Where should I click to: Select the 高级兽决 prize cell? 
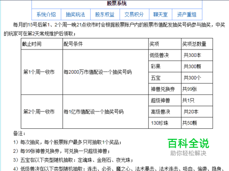tap(165, 112)
